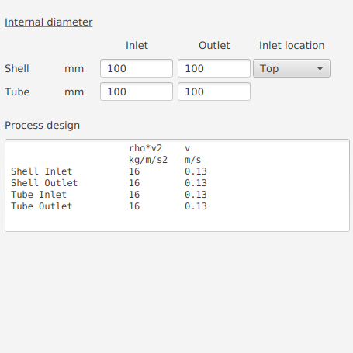353x353 pixels.
Task: Select the Shell Inlet results row label
Action: pyautogui.click(x=41, y=171)
